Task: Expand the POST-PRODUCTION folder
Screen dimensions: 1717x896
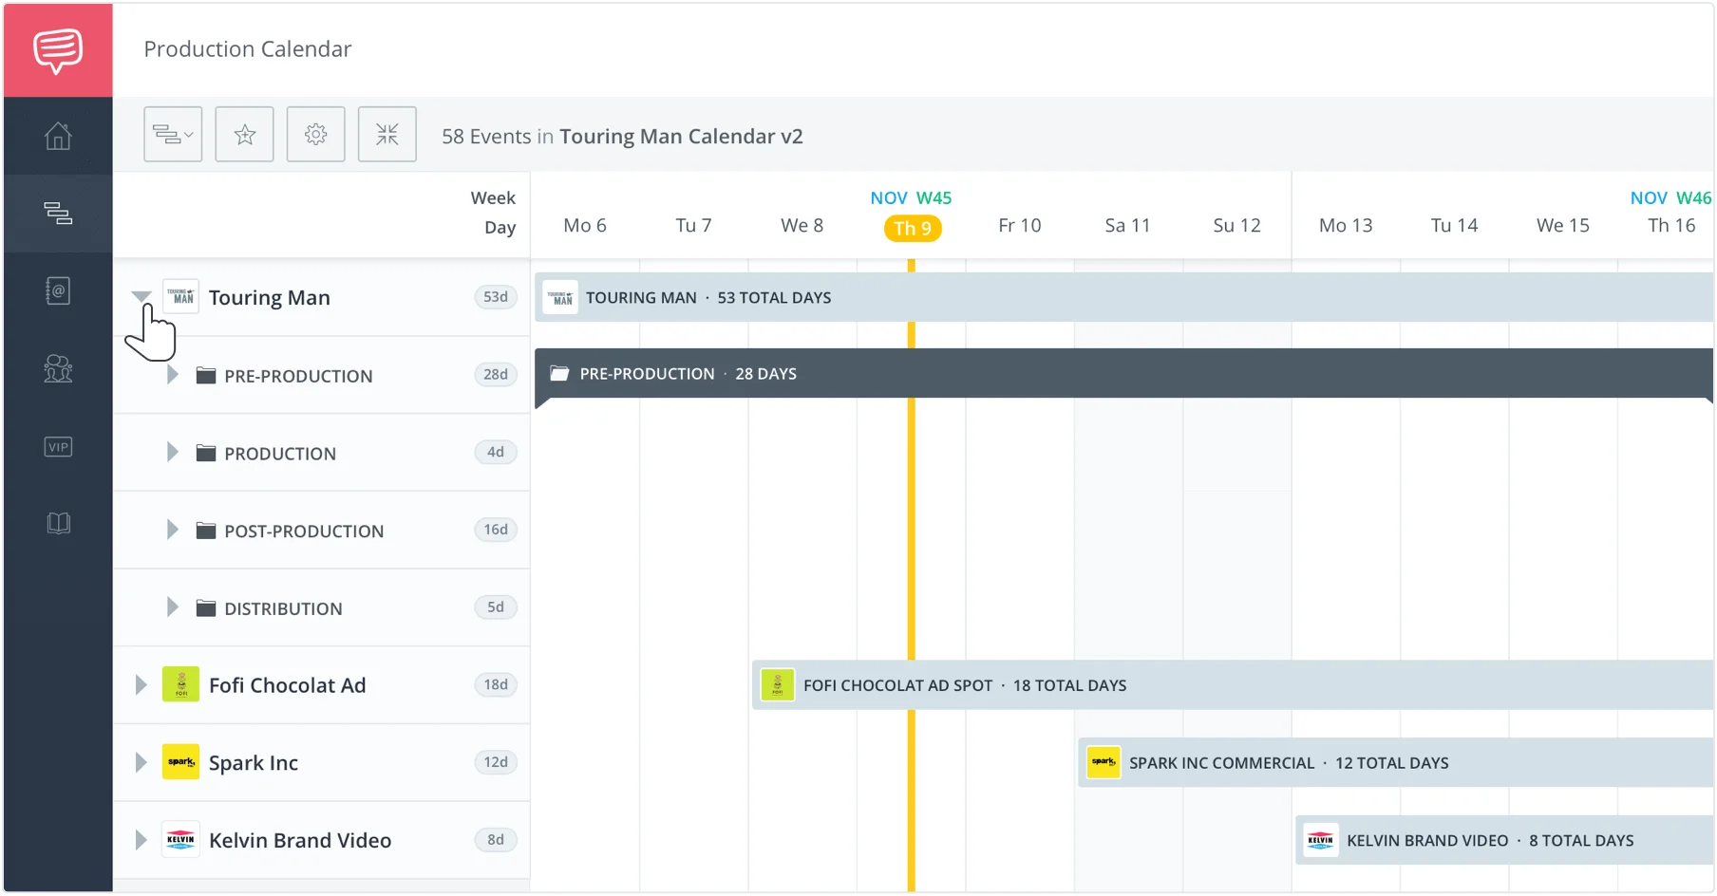Action: tap(172, 530)
